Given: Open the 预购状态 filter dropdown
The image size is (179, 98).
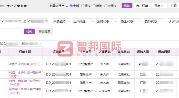Looking at the screenshot, I should pos(107,21).
